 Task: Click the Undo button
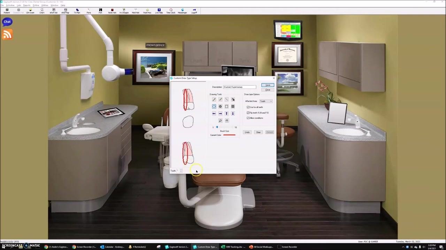tap(247, 132)
